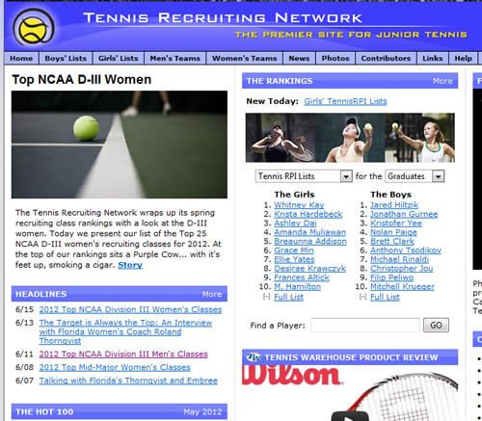The width and height of the screenshot is (482, 421).
Task: Open 2012 Top NCAA Division III Women's Classes
Action: coord(130,309)
